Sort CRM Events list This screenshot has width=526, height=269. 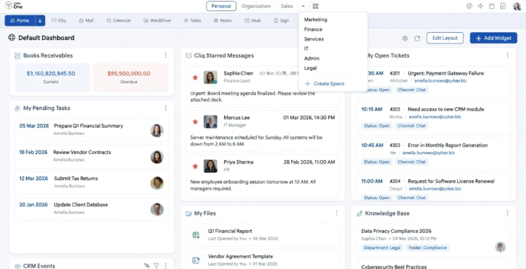pos(146,265)
